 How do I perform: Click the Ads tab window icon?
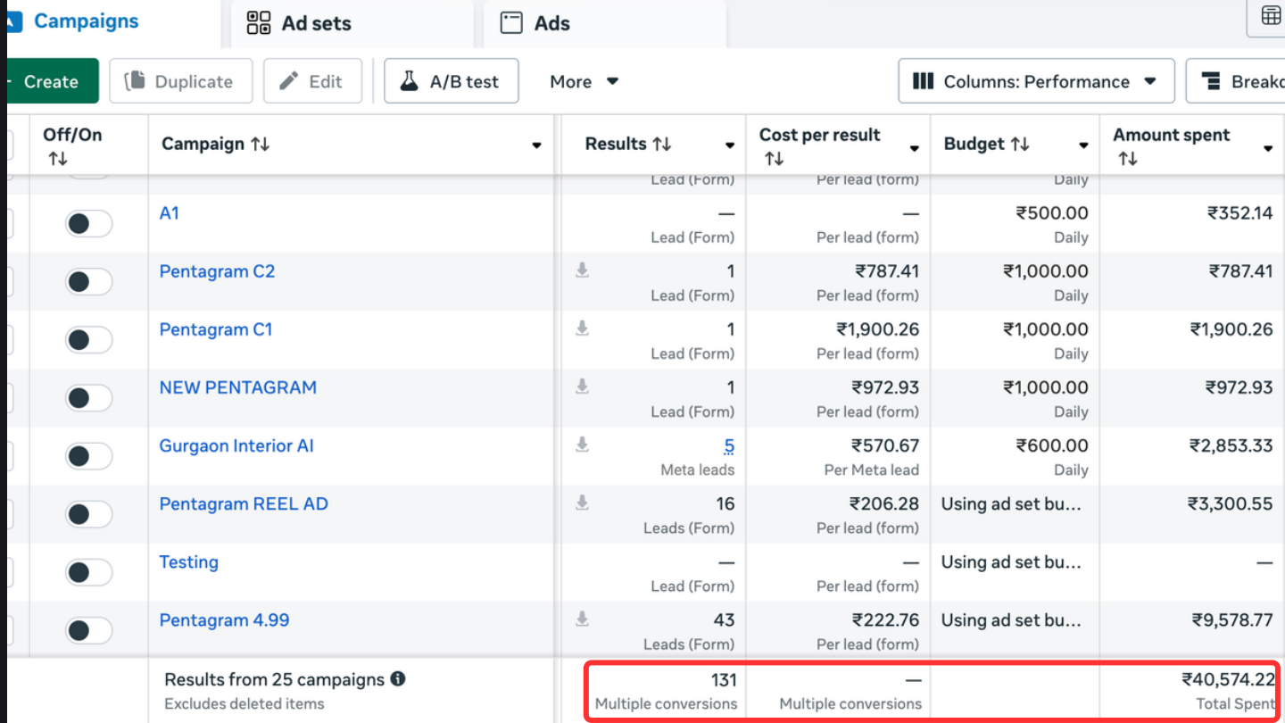pos(511,23)
